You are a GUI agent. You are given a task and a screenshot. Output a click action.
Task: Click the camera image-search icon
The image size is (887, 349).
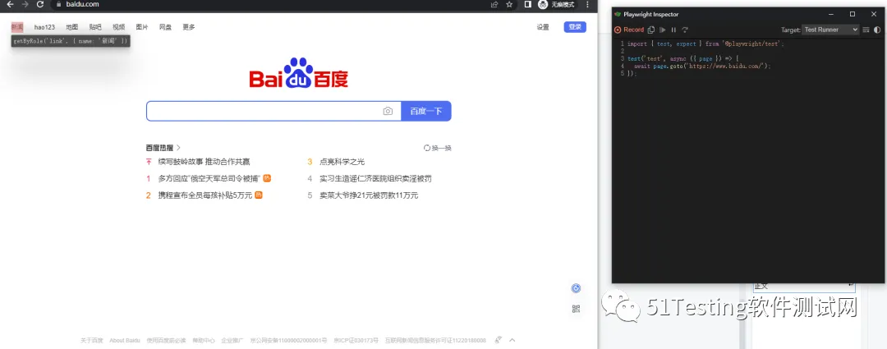point(388,112)
